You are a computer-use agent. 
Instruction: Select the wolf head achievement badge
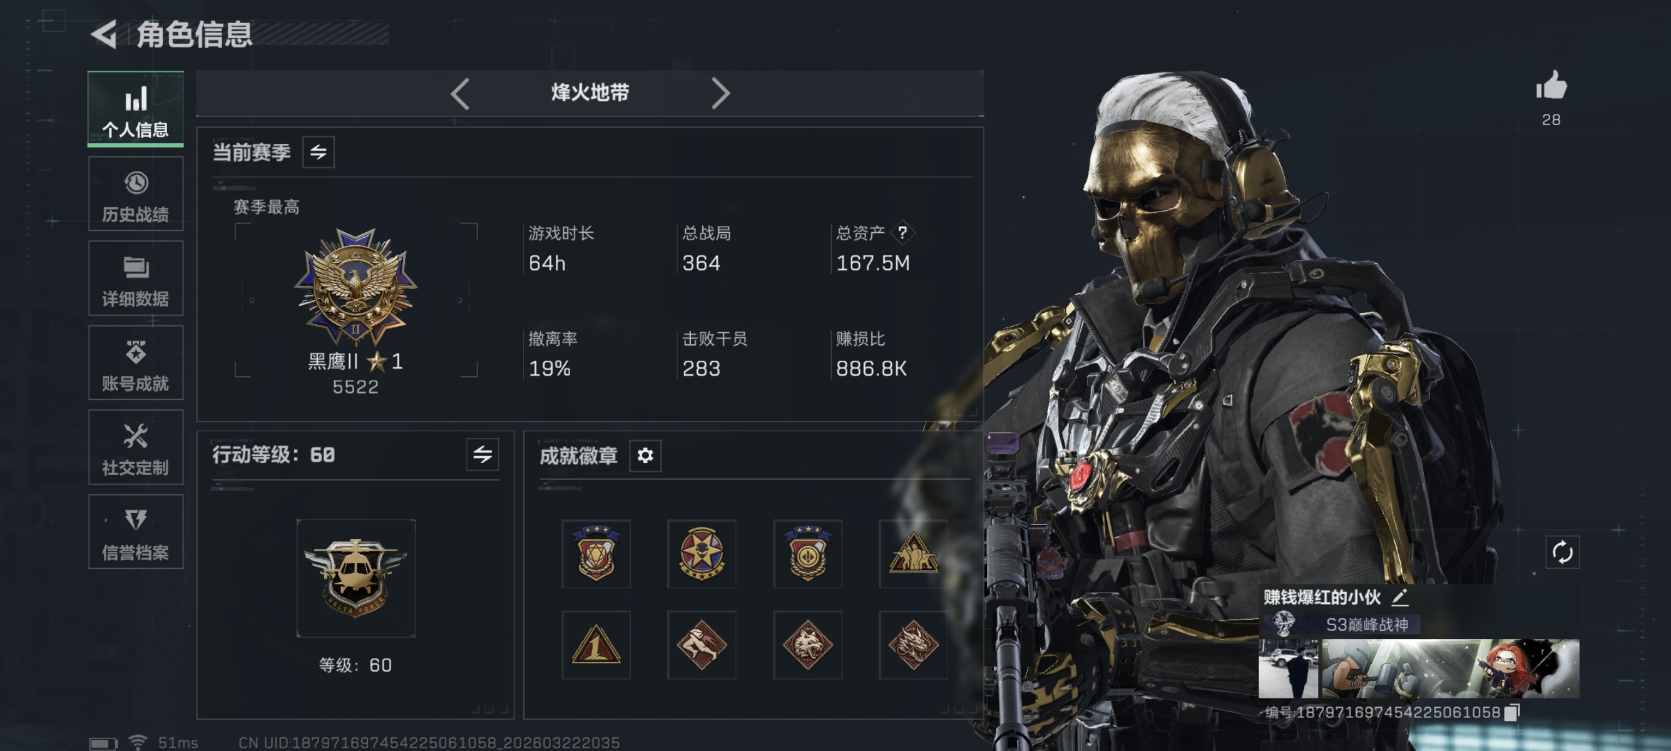[807, 645]
